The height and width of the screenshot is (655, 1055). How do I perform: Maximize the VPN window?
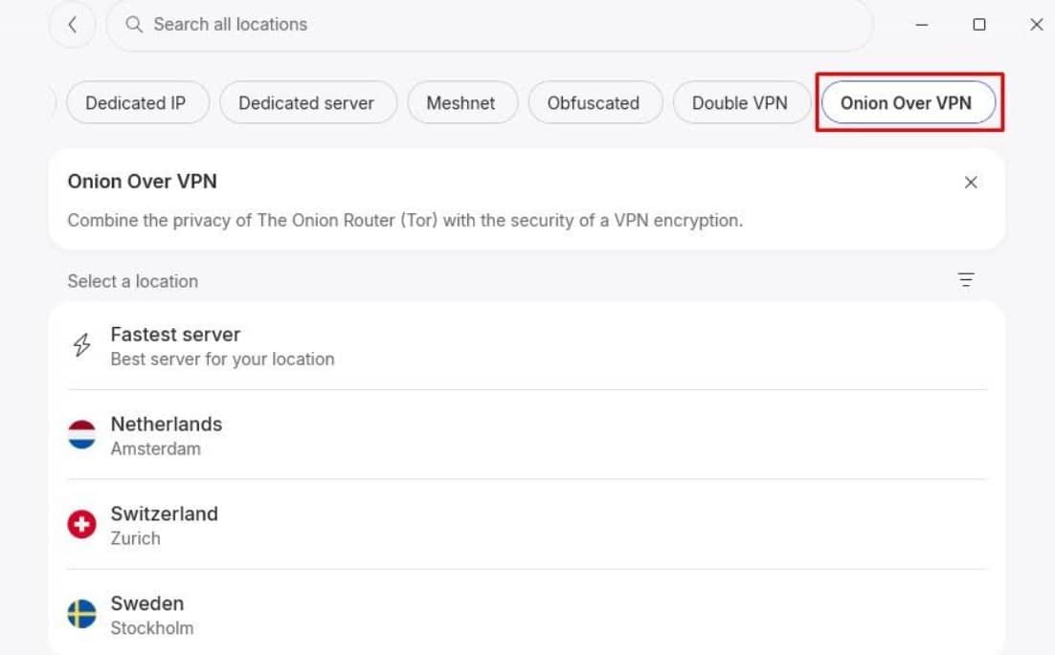(979, 25)
